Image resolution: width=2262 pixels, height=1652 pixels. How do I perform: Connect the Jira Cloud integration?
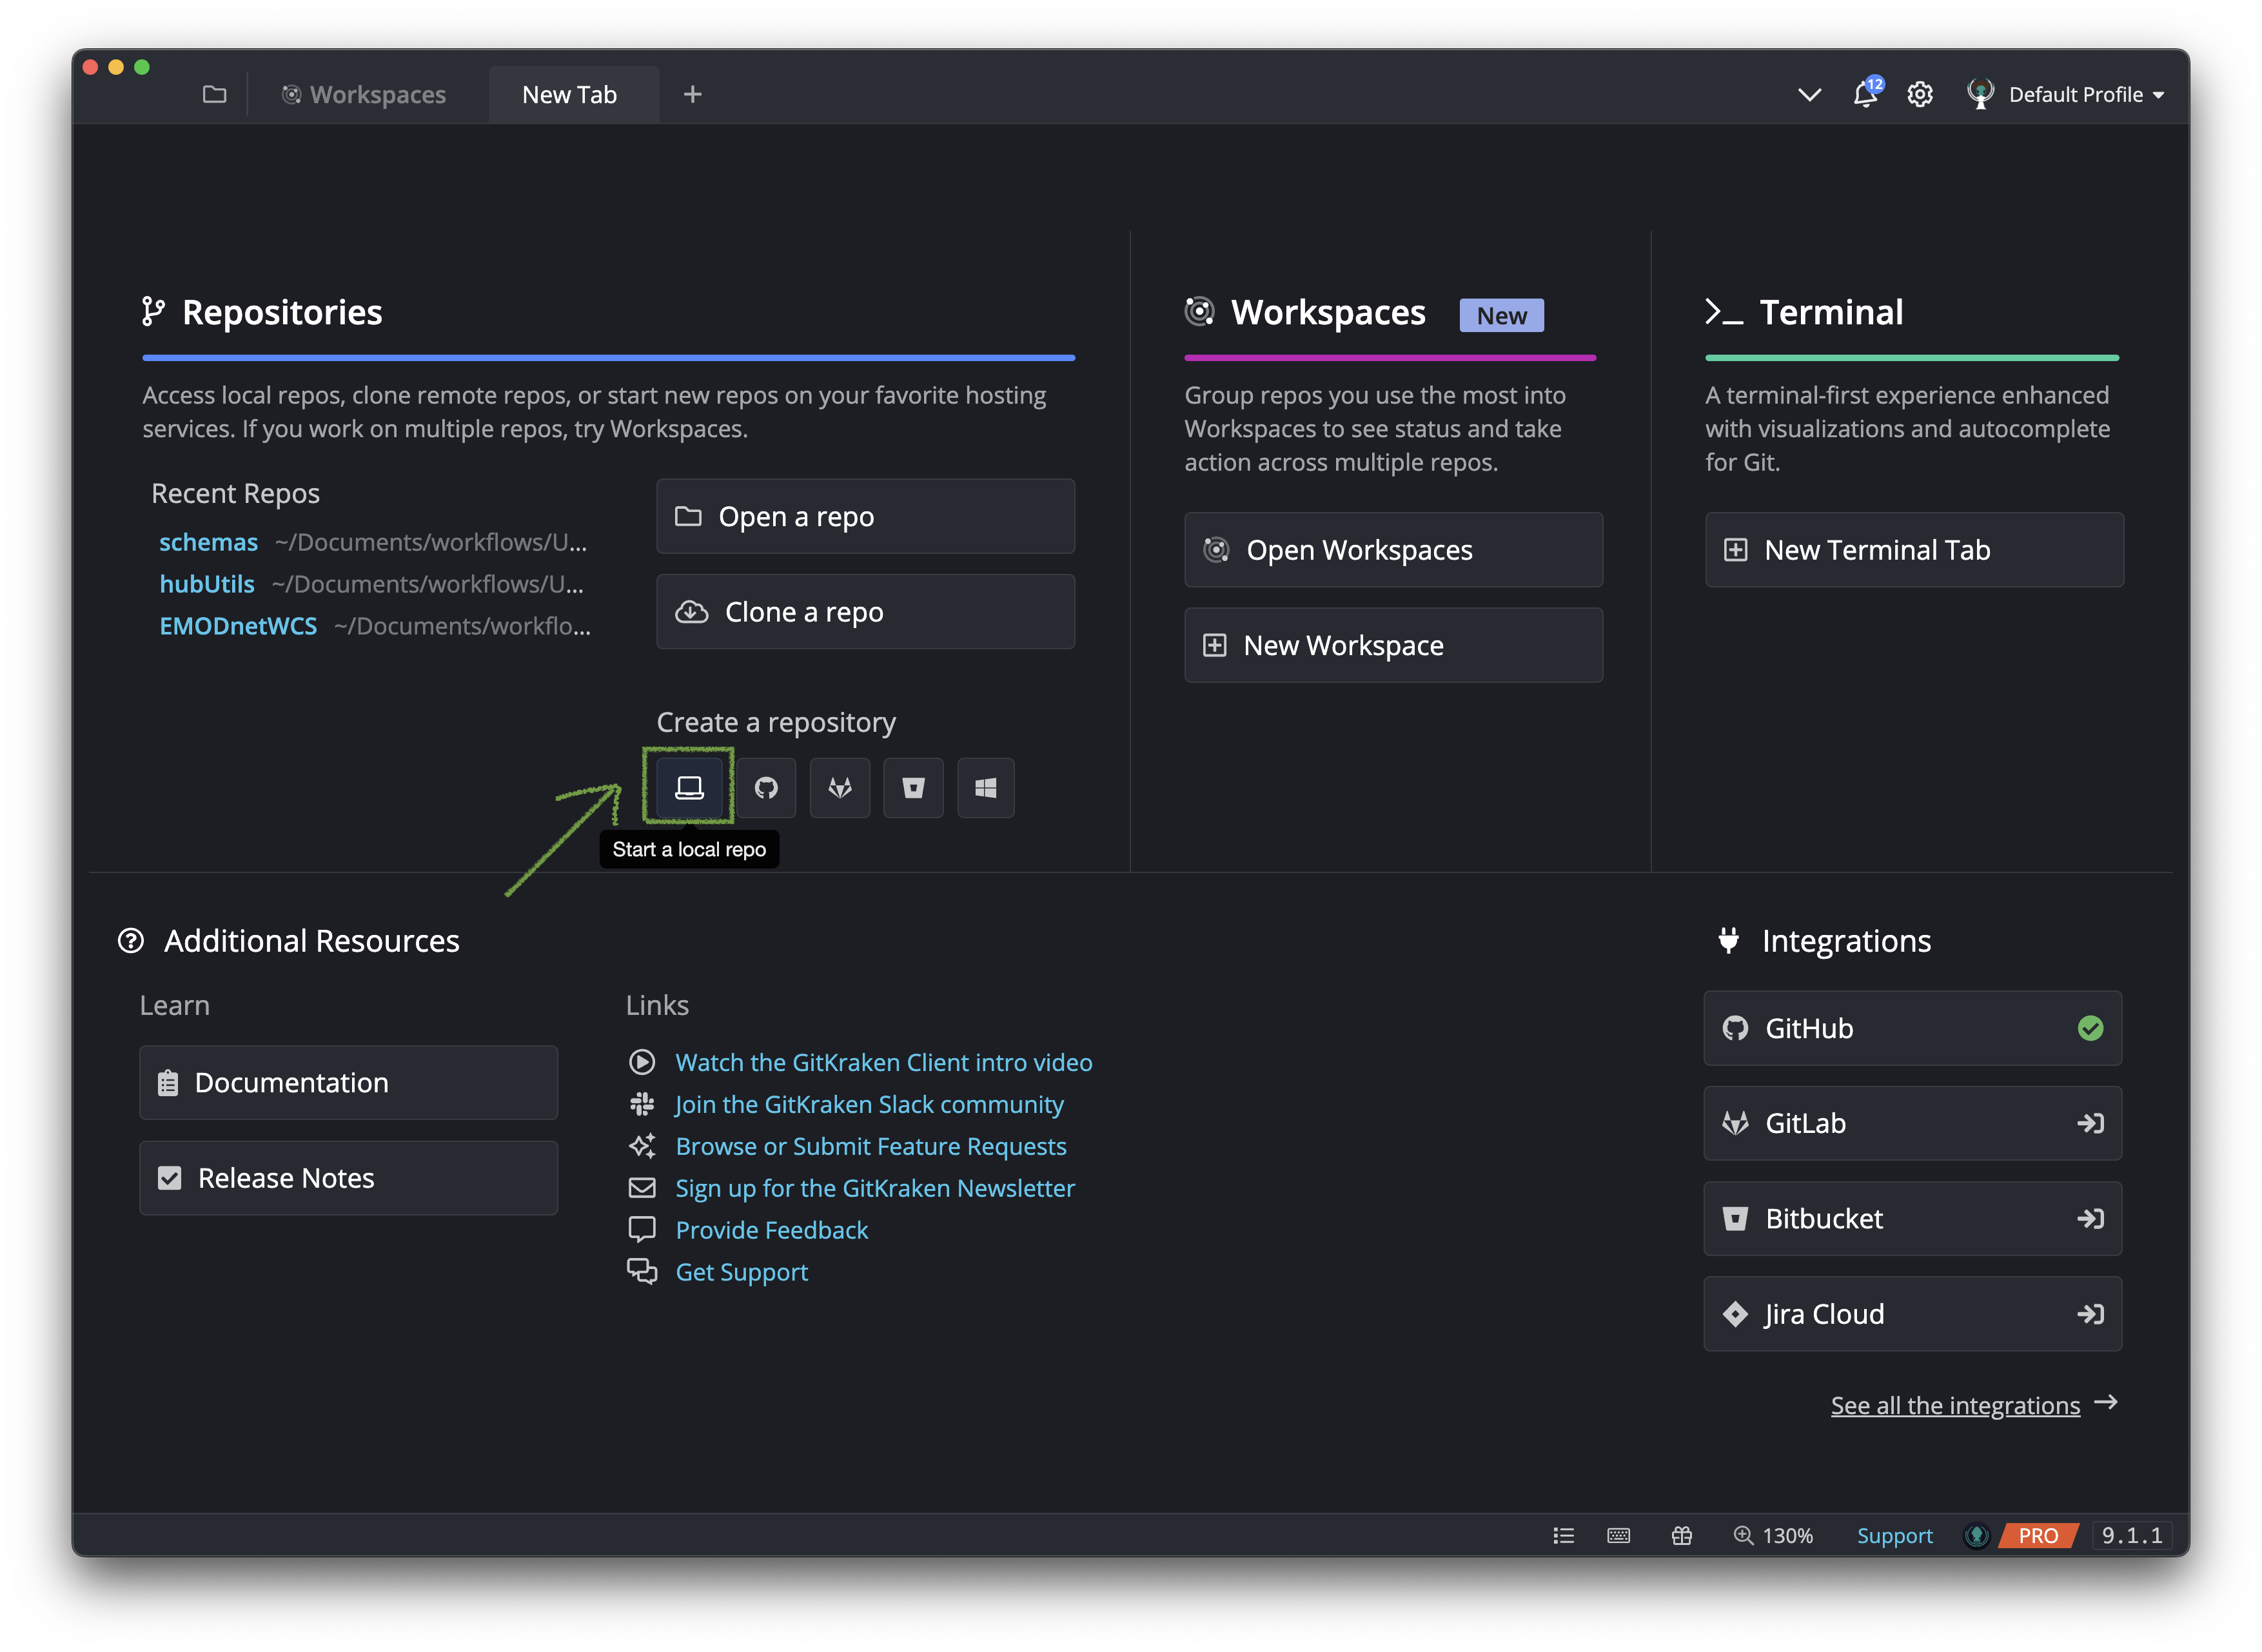[1912, 1314]
